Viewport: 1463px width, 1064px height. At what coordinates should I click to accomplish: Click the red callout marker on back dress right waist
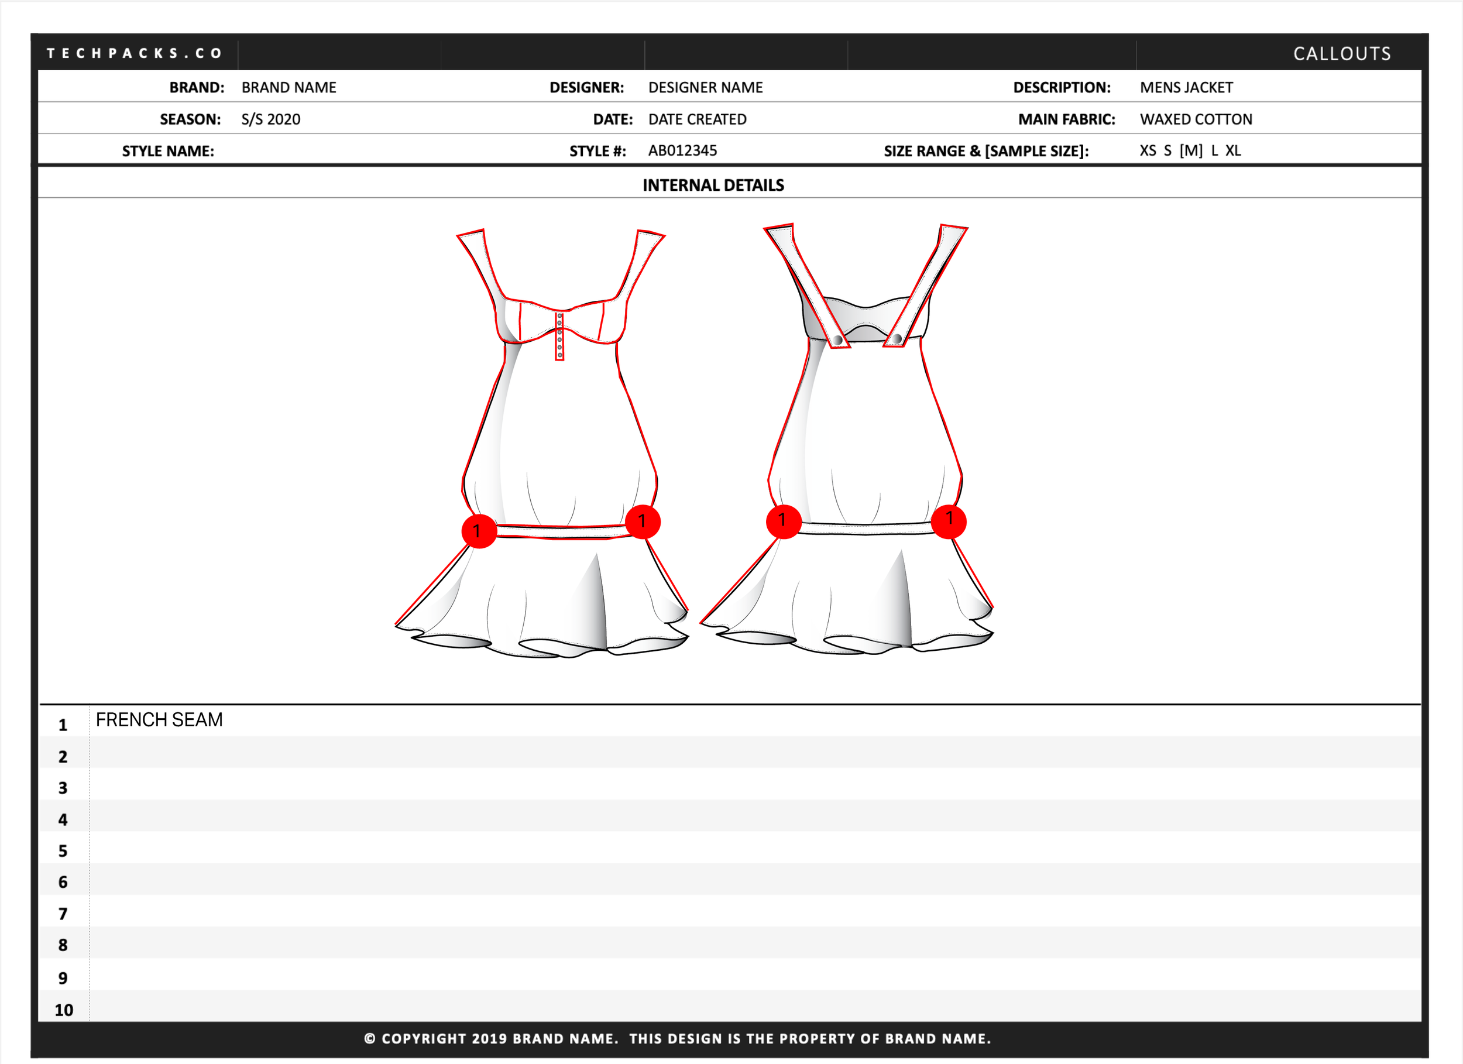point(948,520)
